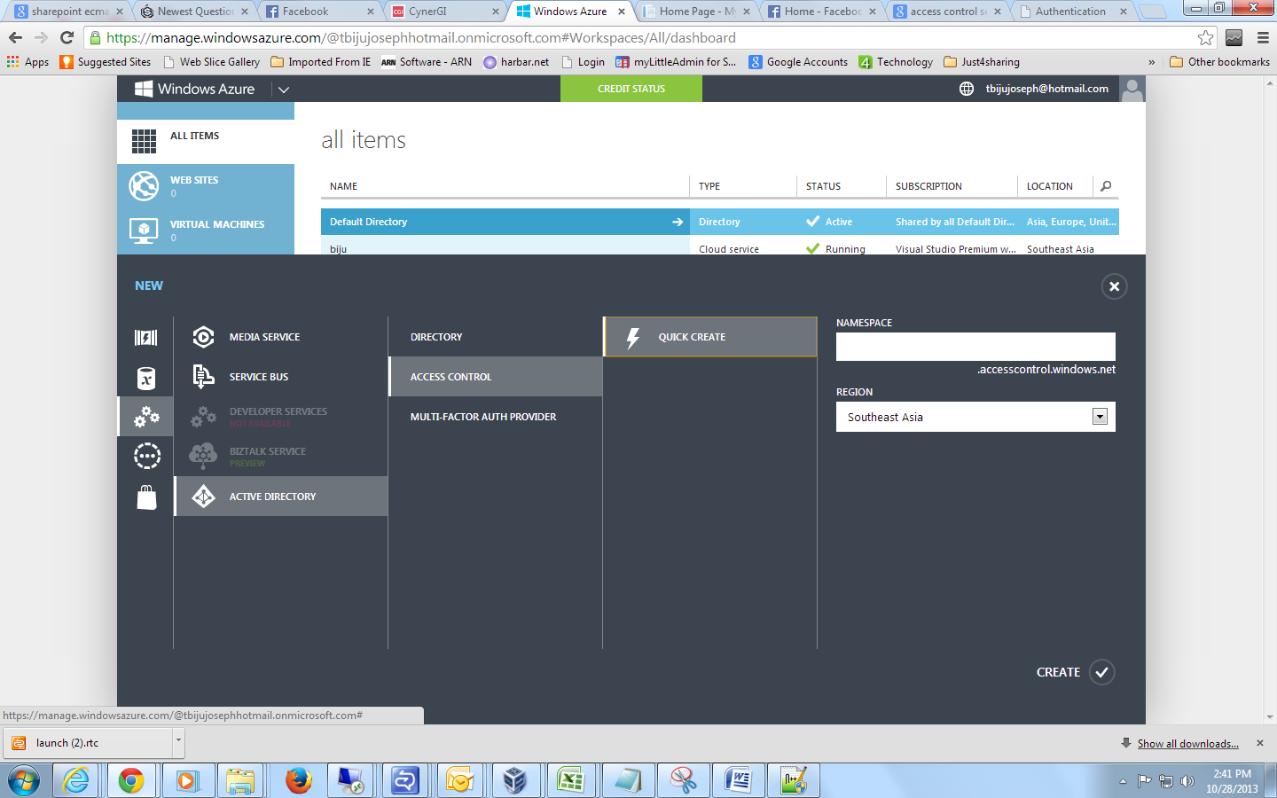Click the All Items grid icon
The height and width of the screenshot is (798, 1277).
144,141
